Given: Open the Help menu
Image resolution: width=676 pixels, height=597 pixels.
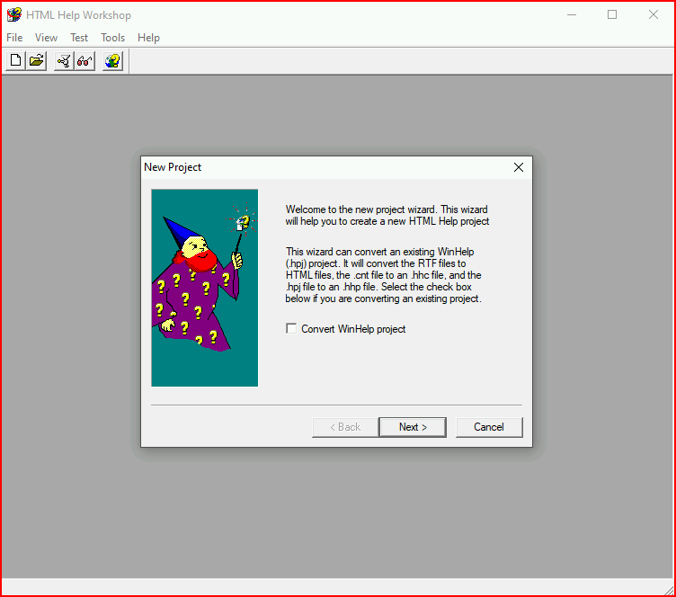Looking at the screenshot, I should pyautogui.click(x=148, y=38).
